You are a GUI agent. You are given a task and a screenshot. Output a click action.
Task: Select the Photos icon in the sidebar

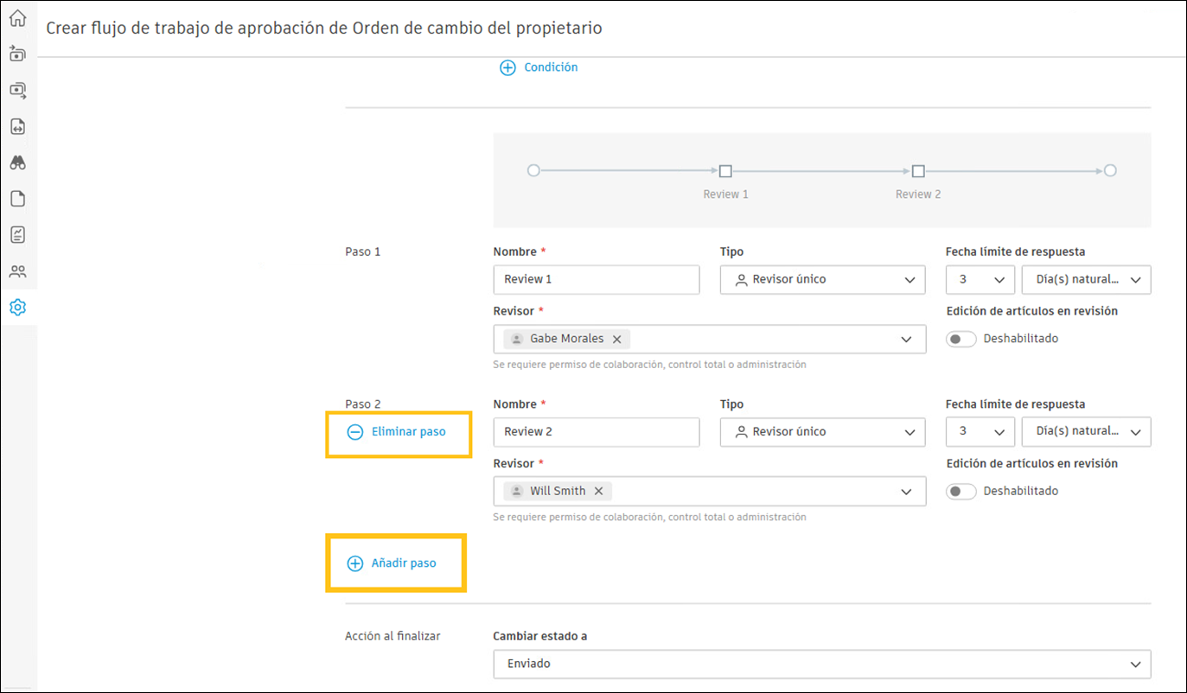point(17,53)
